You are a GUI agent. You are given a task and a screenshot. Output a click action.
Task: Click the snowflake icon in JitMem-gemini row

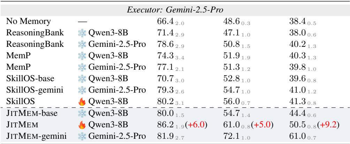click(82, 136)
